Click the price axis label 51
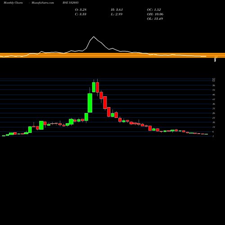The image size is (225, 225). click(214, 90)
